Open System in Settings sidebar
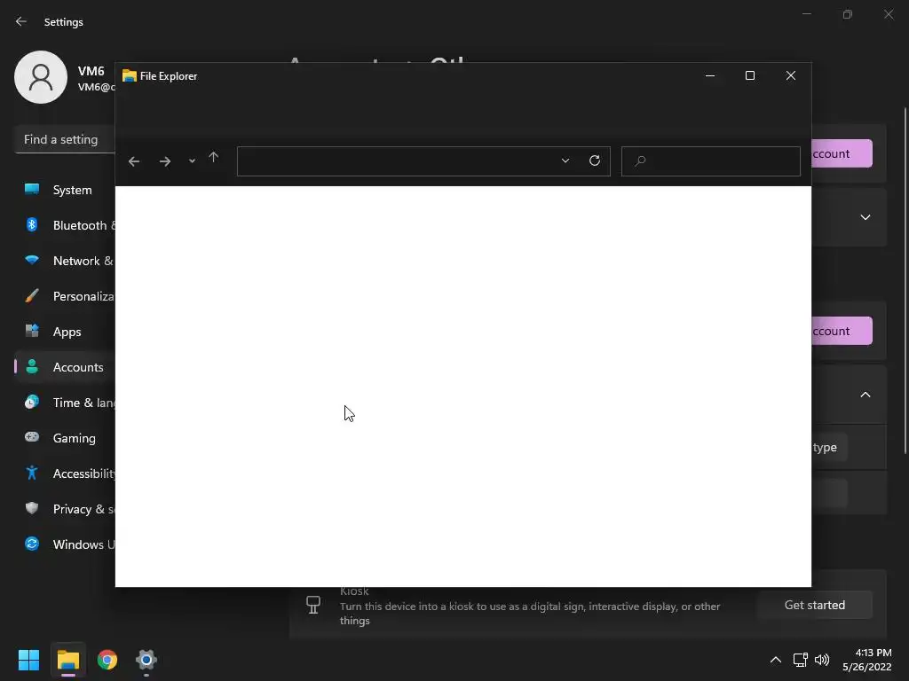 coord(64,190)
